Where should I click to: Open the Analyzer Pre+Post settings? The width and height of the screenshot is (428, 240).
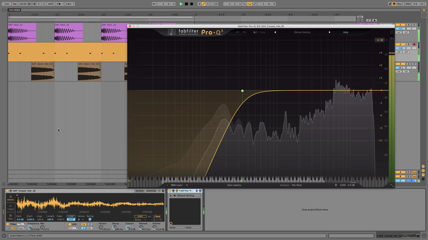coord(297,185)
